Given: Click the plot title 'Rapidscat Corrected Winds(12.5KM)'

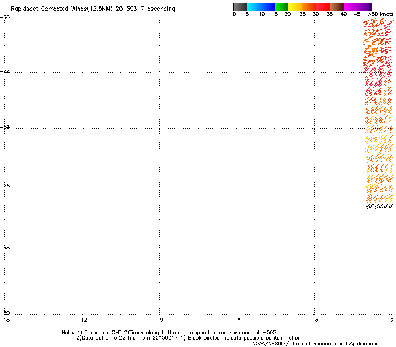Looking at the screenshot, I should click(x=62, y=9).
